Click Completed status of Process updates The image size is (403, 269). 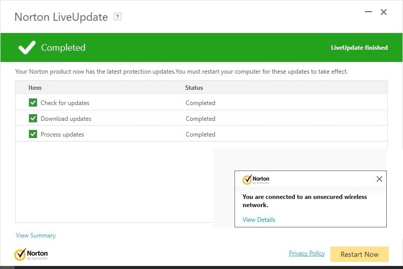click(x=200, y=134)
